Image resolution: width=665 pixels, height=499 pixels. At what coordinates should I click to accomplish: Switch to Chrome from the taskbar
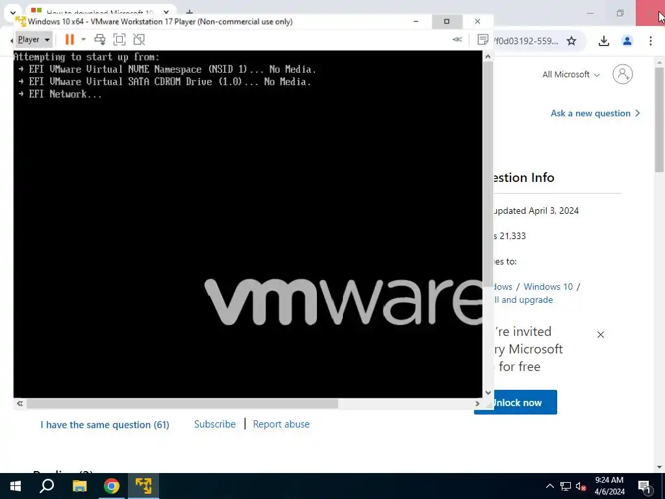tap(112, 486)
